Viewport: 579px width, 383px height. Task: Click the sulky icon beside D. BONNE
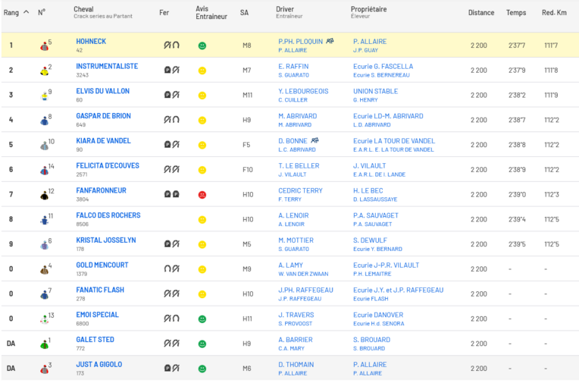[314, 141]
